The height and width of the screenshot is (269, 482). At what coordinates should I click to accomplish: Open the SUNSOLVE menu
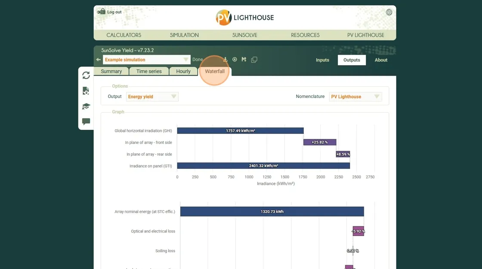[244, 35]
